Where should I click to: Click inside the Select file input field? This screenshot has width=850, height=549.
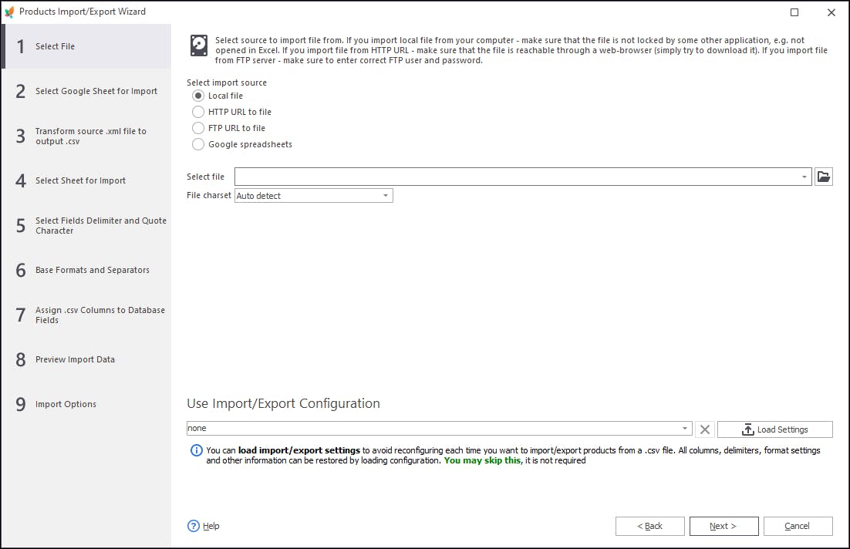pyautogui.click(x=516, y=177)
